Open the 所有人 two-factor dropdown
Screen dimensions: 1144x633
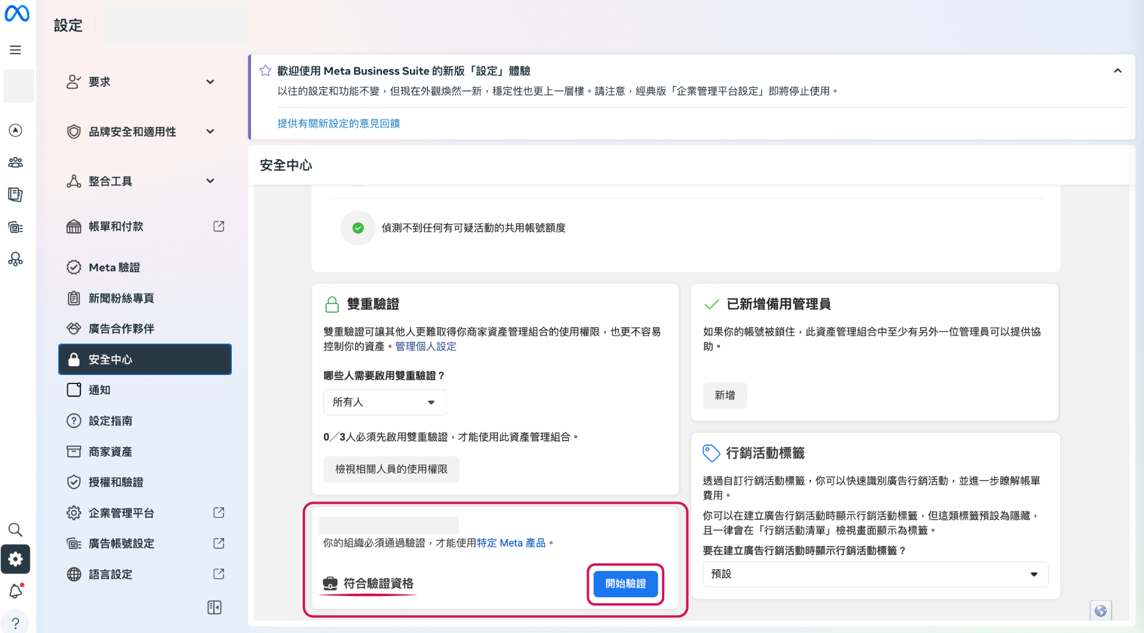pos(384,403)
